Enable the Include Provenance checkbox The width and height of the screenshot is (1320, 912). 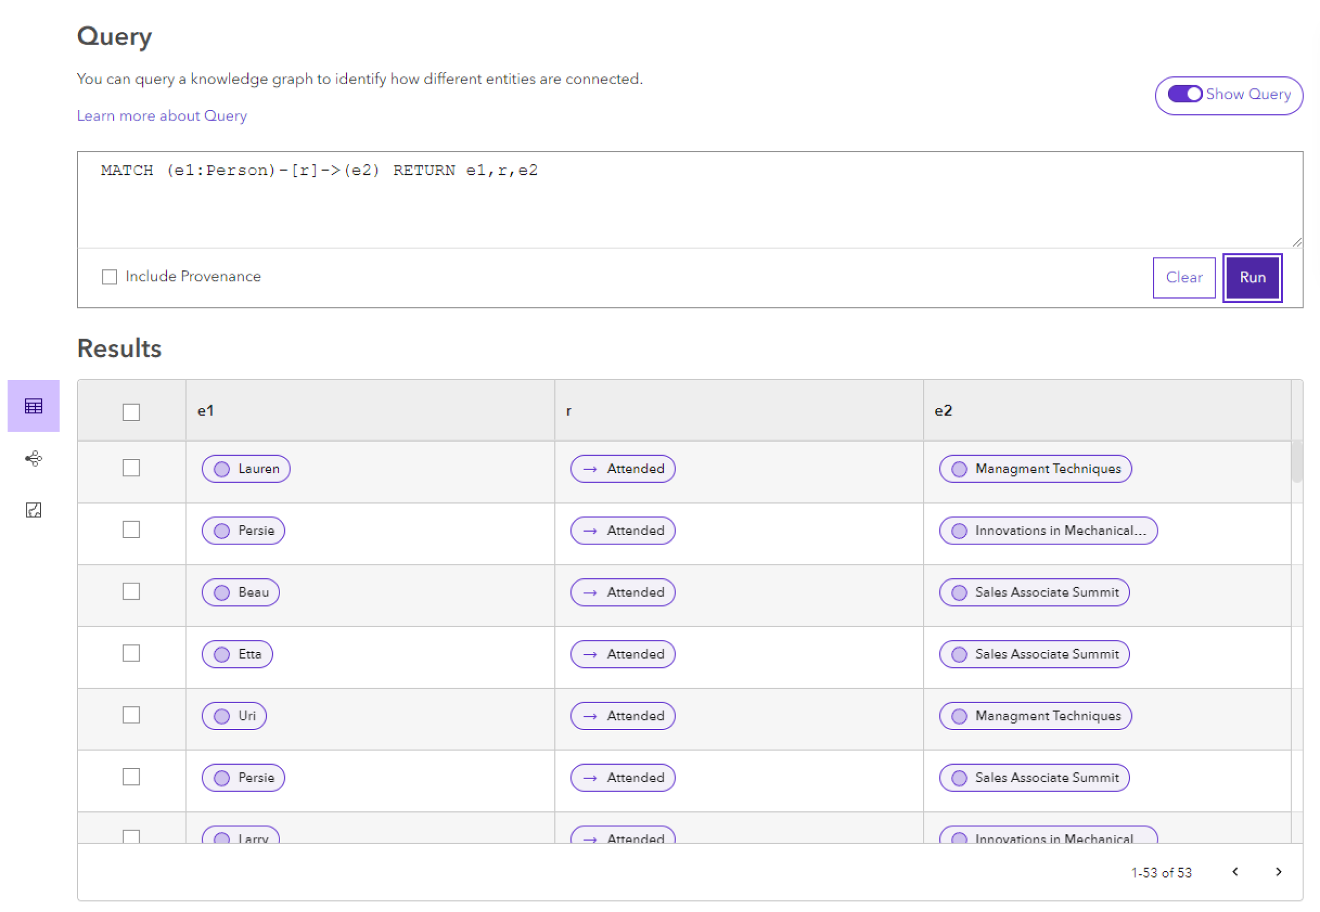[x=111, y=277]
